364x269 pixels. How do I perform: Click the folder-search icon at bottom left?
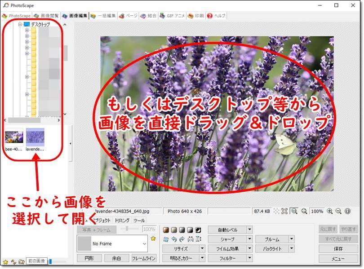(22, 262)
